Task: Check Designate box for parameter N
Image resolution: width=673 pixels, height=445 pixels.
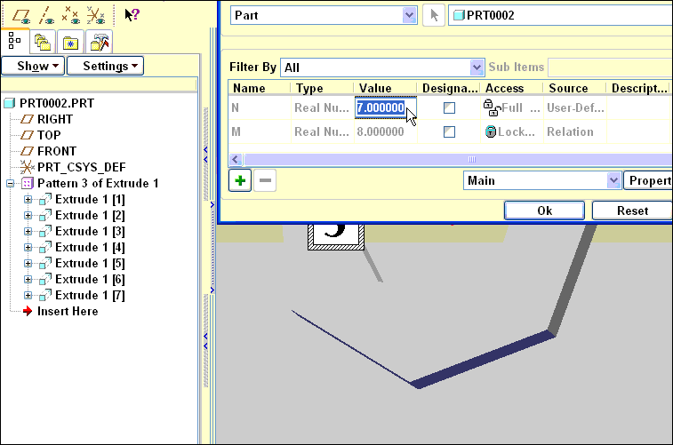Action: click(450, 107)
